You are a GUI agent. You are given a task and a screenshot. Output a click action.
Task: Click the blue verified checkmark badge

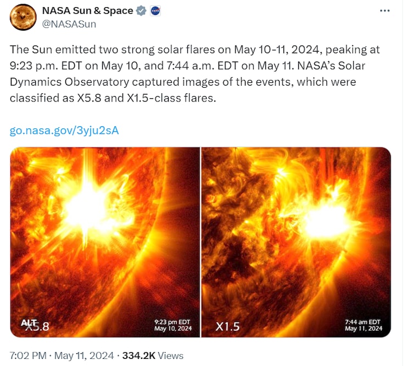click(x=142, y=10)
